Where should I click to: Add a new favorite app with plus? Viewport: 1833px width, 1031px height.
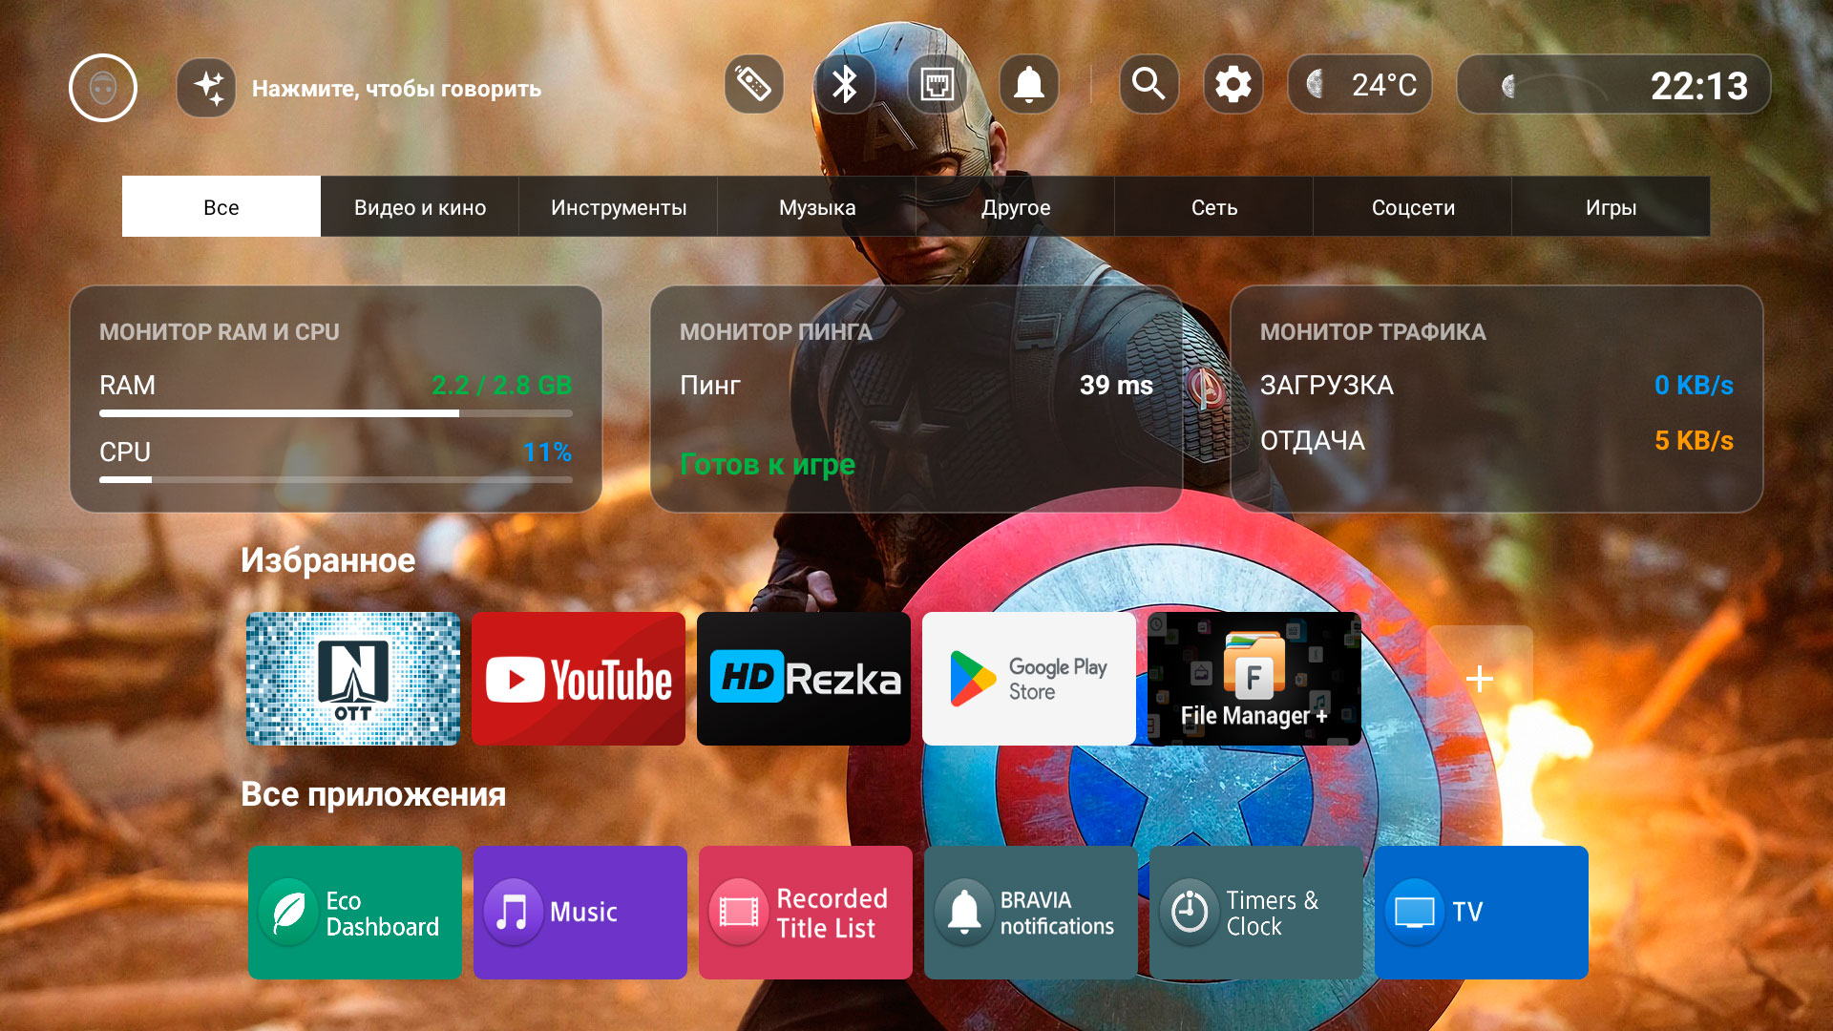(x=1480, y=679)
